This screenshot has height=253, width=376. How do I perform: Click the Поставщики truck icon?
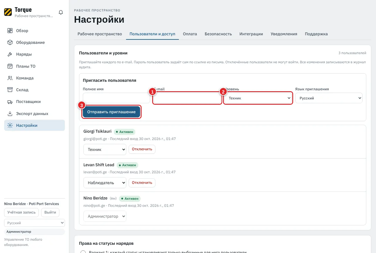click(x=10, y=102)
